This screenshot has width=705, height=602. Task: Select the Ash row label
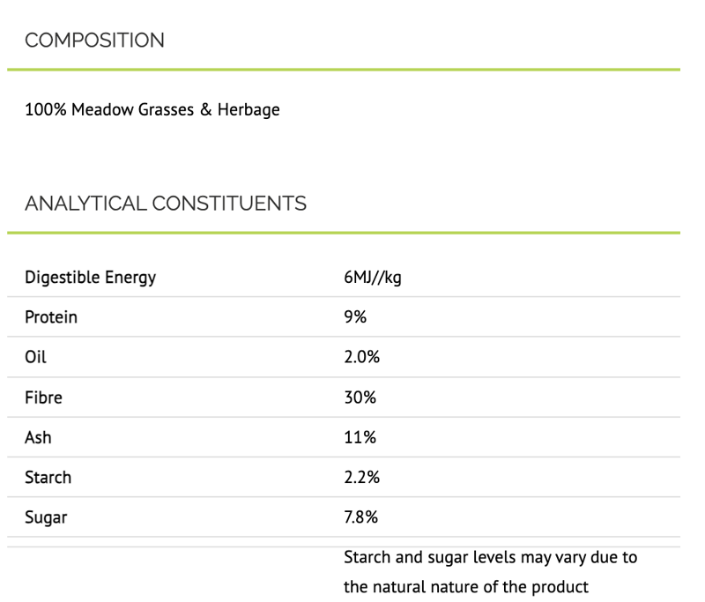[x=38, y=437]
